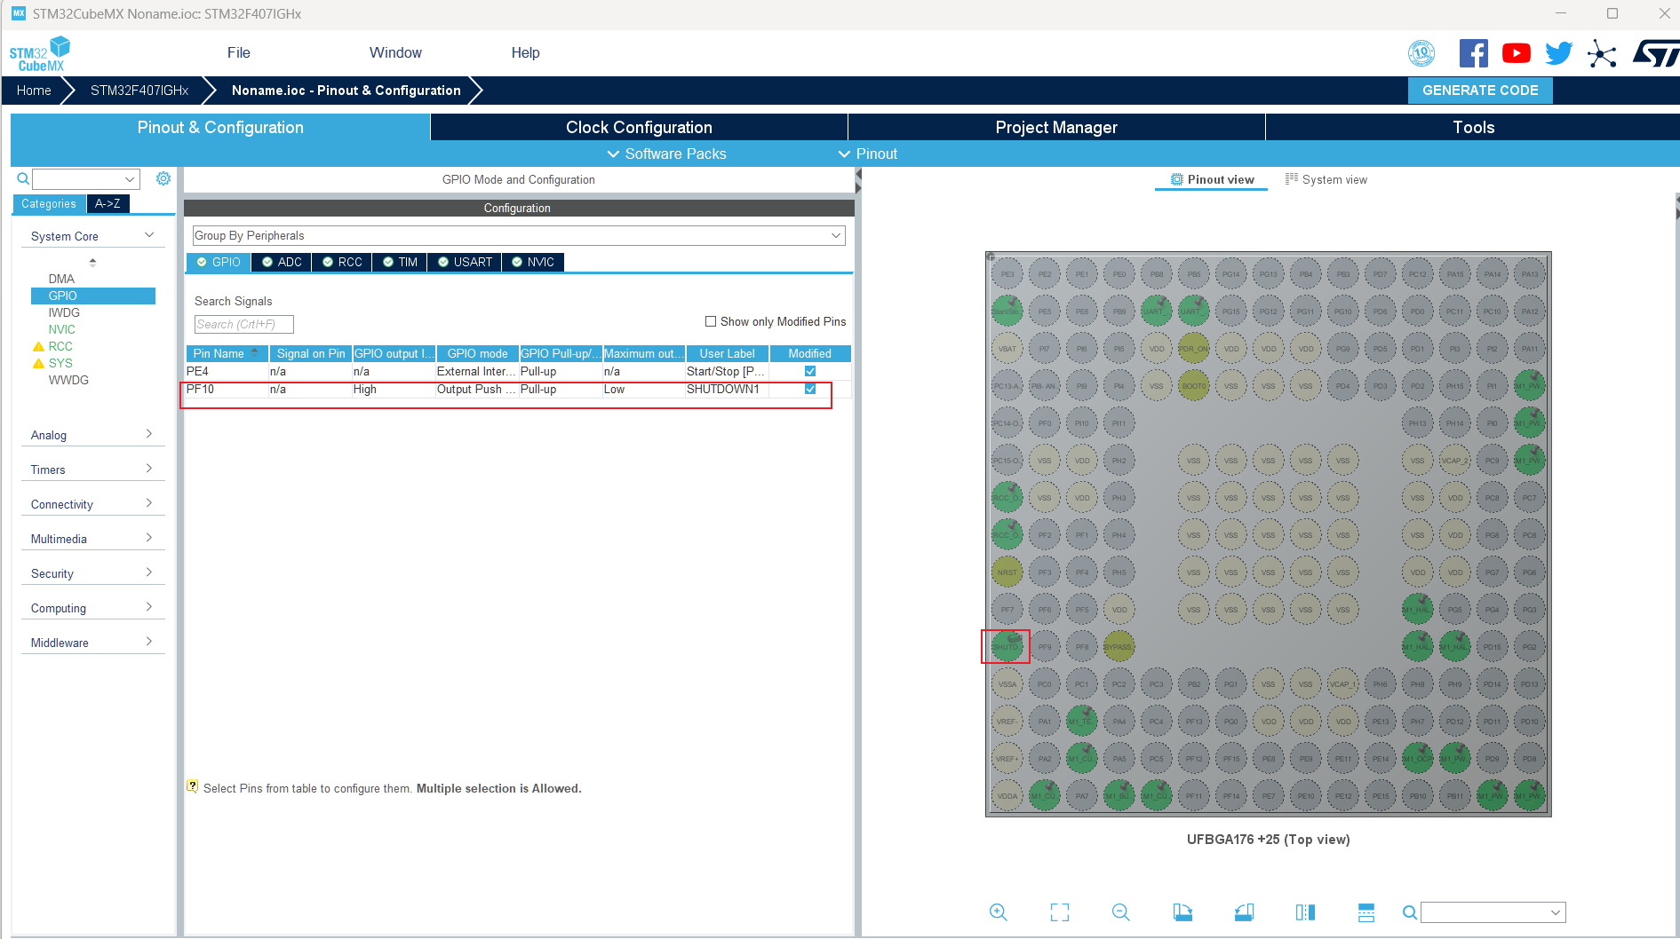Open the pin search combo box below the chip
The image size is (1680, 939).
click(1493, 912)
